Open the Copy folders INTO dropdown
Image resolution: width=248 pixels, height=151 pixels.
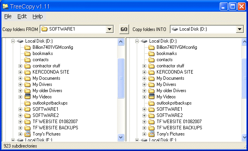pos(239,29)
